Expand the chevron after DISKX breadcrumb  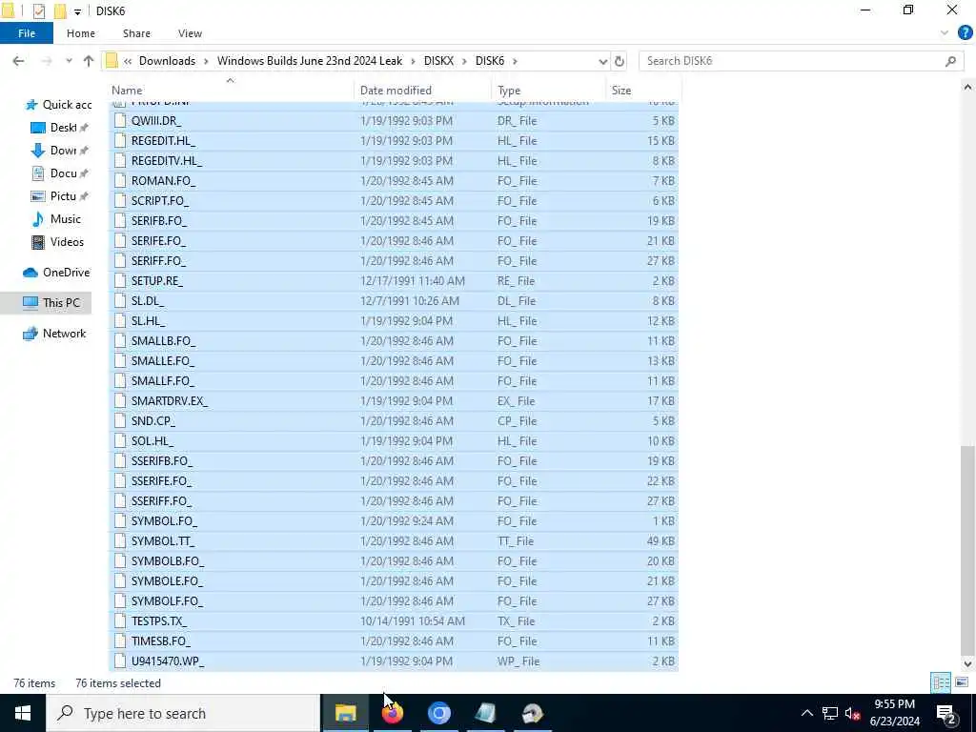(x=464, y=61)
